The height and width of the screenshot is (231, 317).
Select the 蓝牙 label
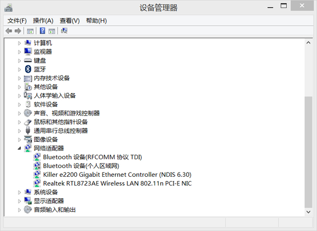pyautogui.click(x=40, y=69)
